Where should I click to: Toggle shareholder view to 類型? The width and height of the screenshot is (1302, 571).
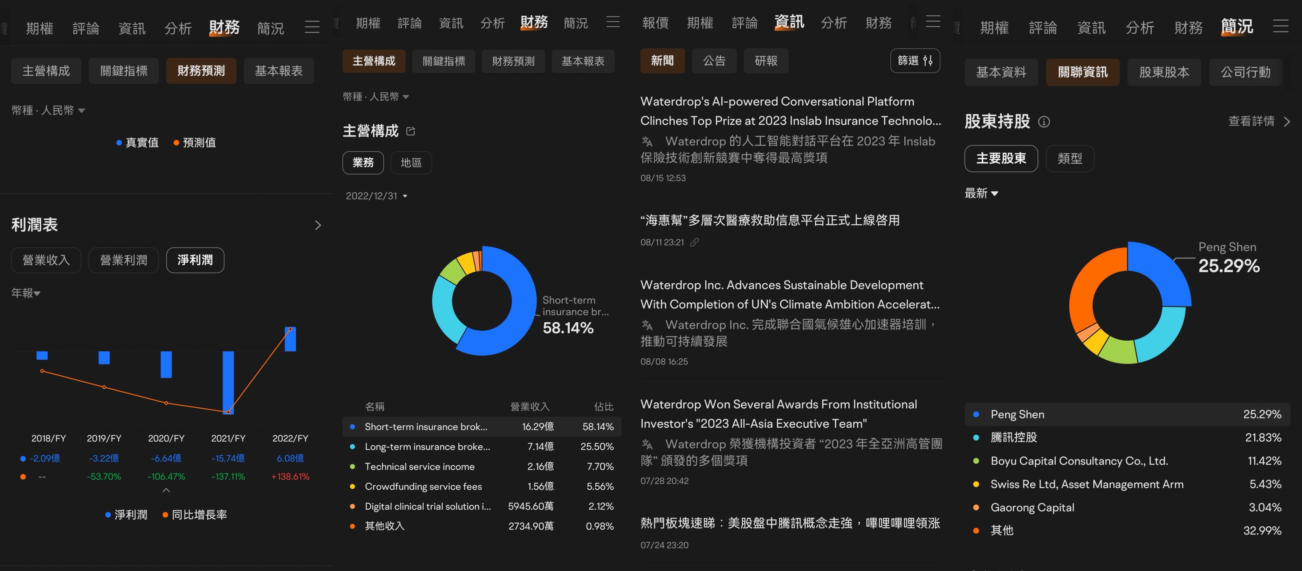(x=1070, y=159)
